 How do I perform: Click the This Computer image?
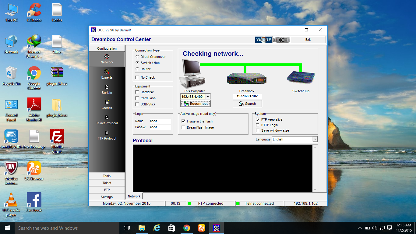point(192,73)
